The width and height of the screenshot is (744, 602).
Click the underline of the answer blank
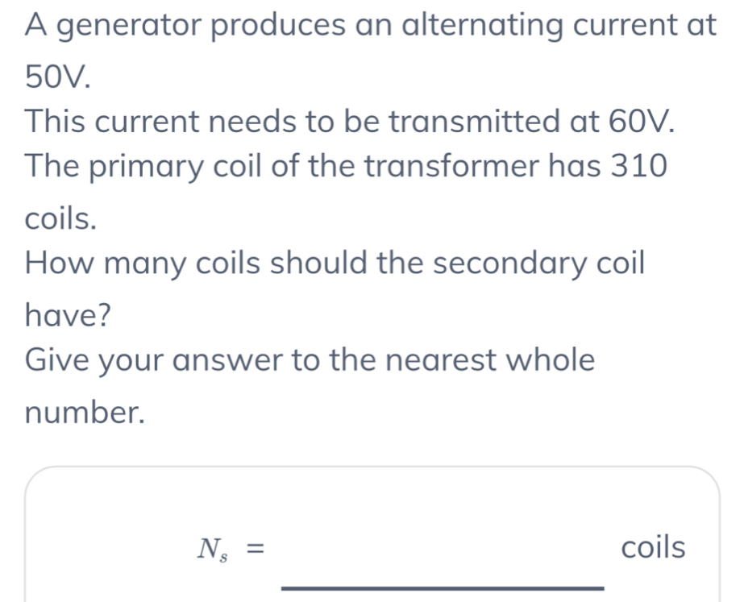(442, 587)
